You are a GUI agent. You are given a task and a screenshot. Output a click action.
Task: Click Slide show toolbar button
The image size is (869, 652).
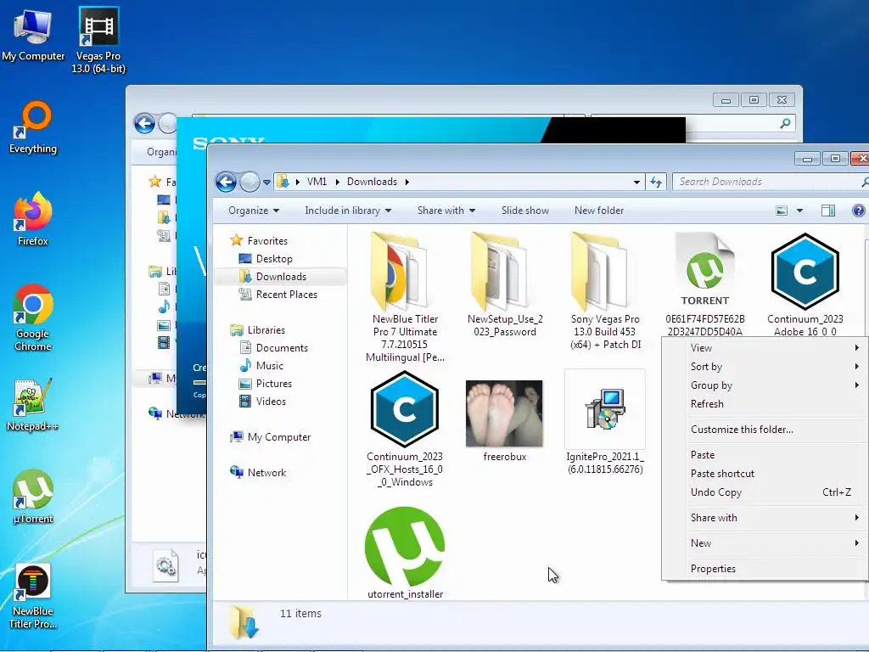coord(524,211)
